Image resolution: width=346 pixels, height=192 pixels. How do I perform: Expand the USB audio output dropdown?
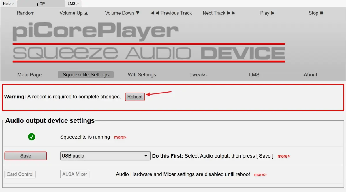[x=105, y=156]
